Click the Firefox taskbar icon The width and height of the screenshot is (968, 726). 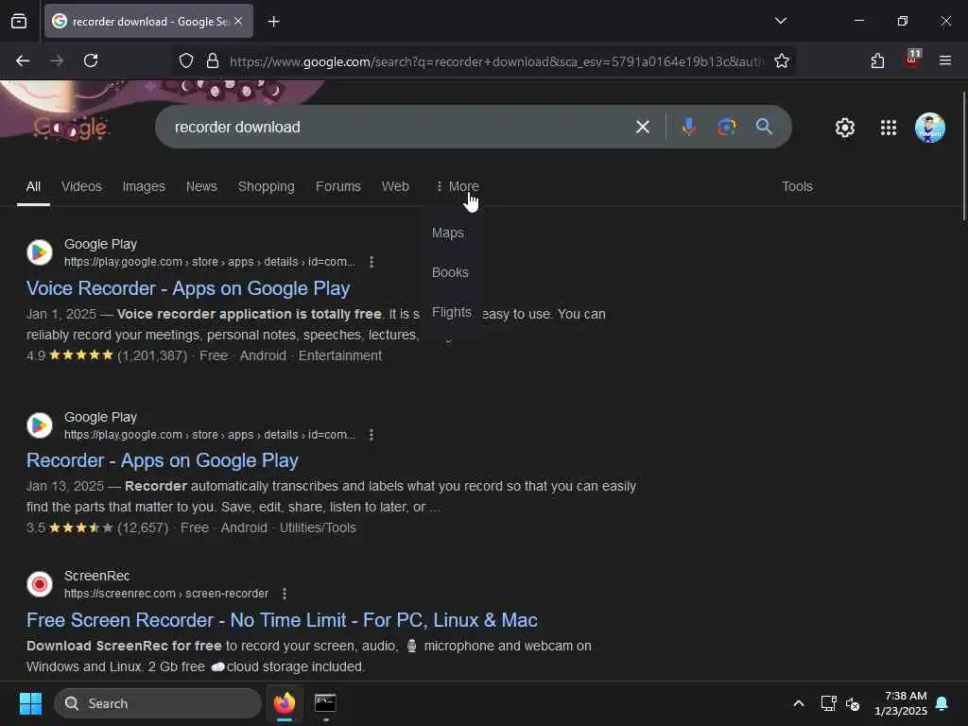284,703
